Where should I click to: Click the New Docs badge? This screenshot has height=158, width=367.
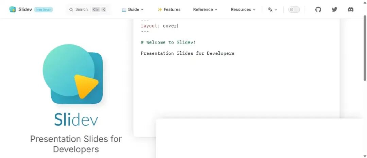tap(43, 10)
